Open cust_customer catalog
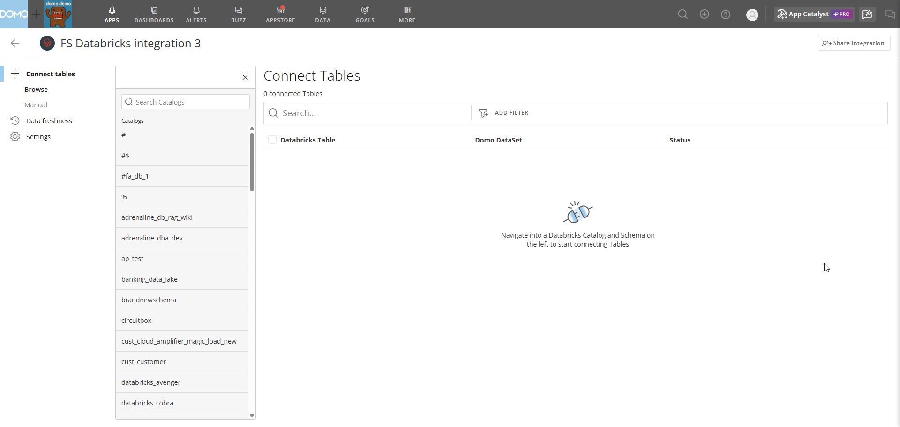Image resolution: width=900 pixels, height=427 pixels. click(182, 362)
